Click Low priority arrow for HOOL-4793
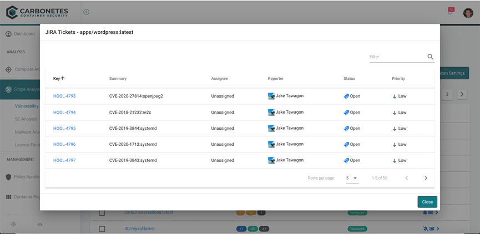This screenshot has height=234, width=480. coord(395,96)
